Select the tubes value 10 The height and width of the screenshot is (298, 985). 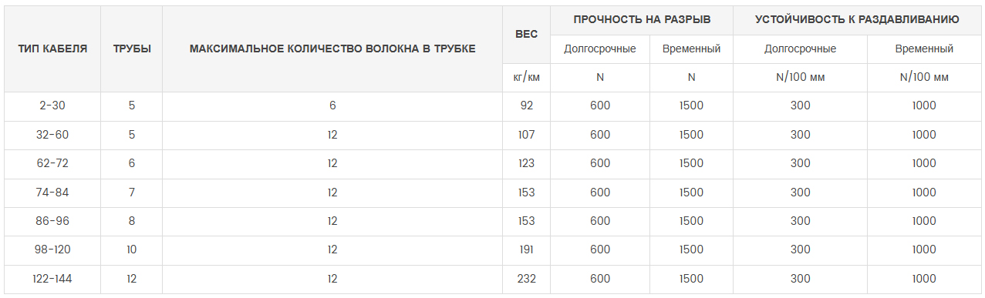click(132, 249)
